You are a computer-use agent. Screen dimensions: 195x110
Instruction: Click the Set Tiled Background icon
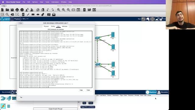(x=157, y=19)
